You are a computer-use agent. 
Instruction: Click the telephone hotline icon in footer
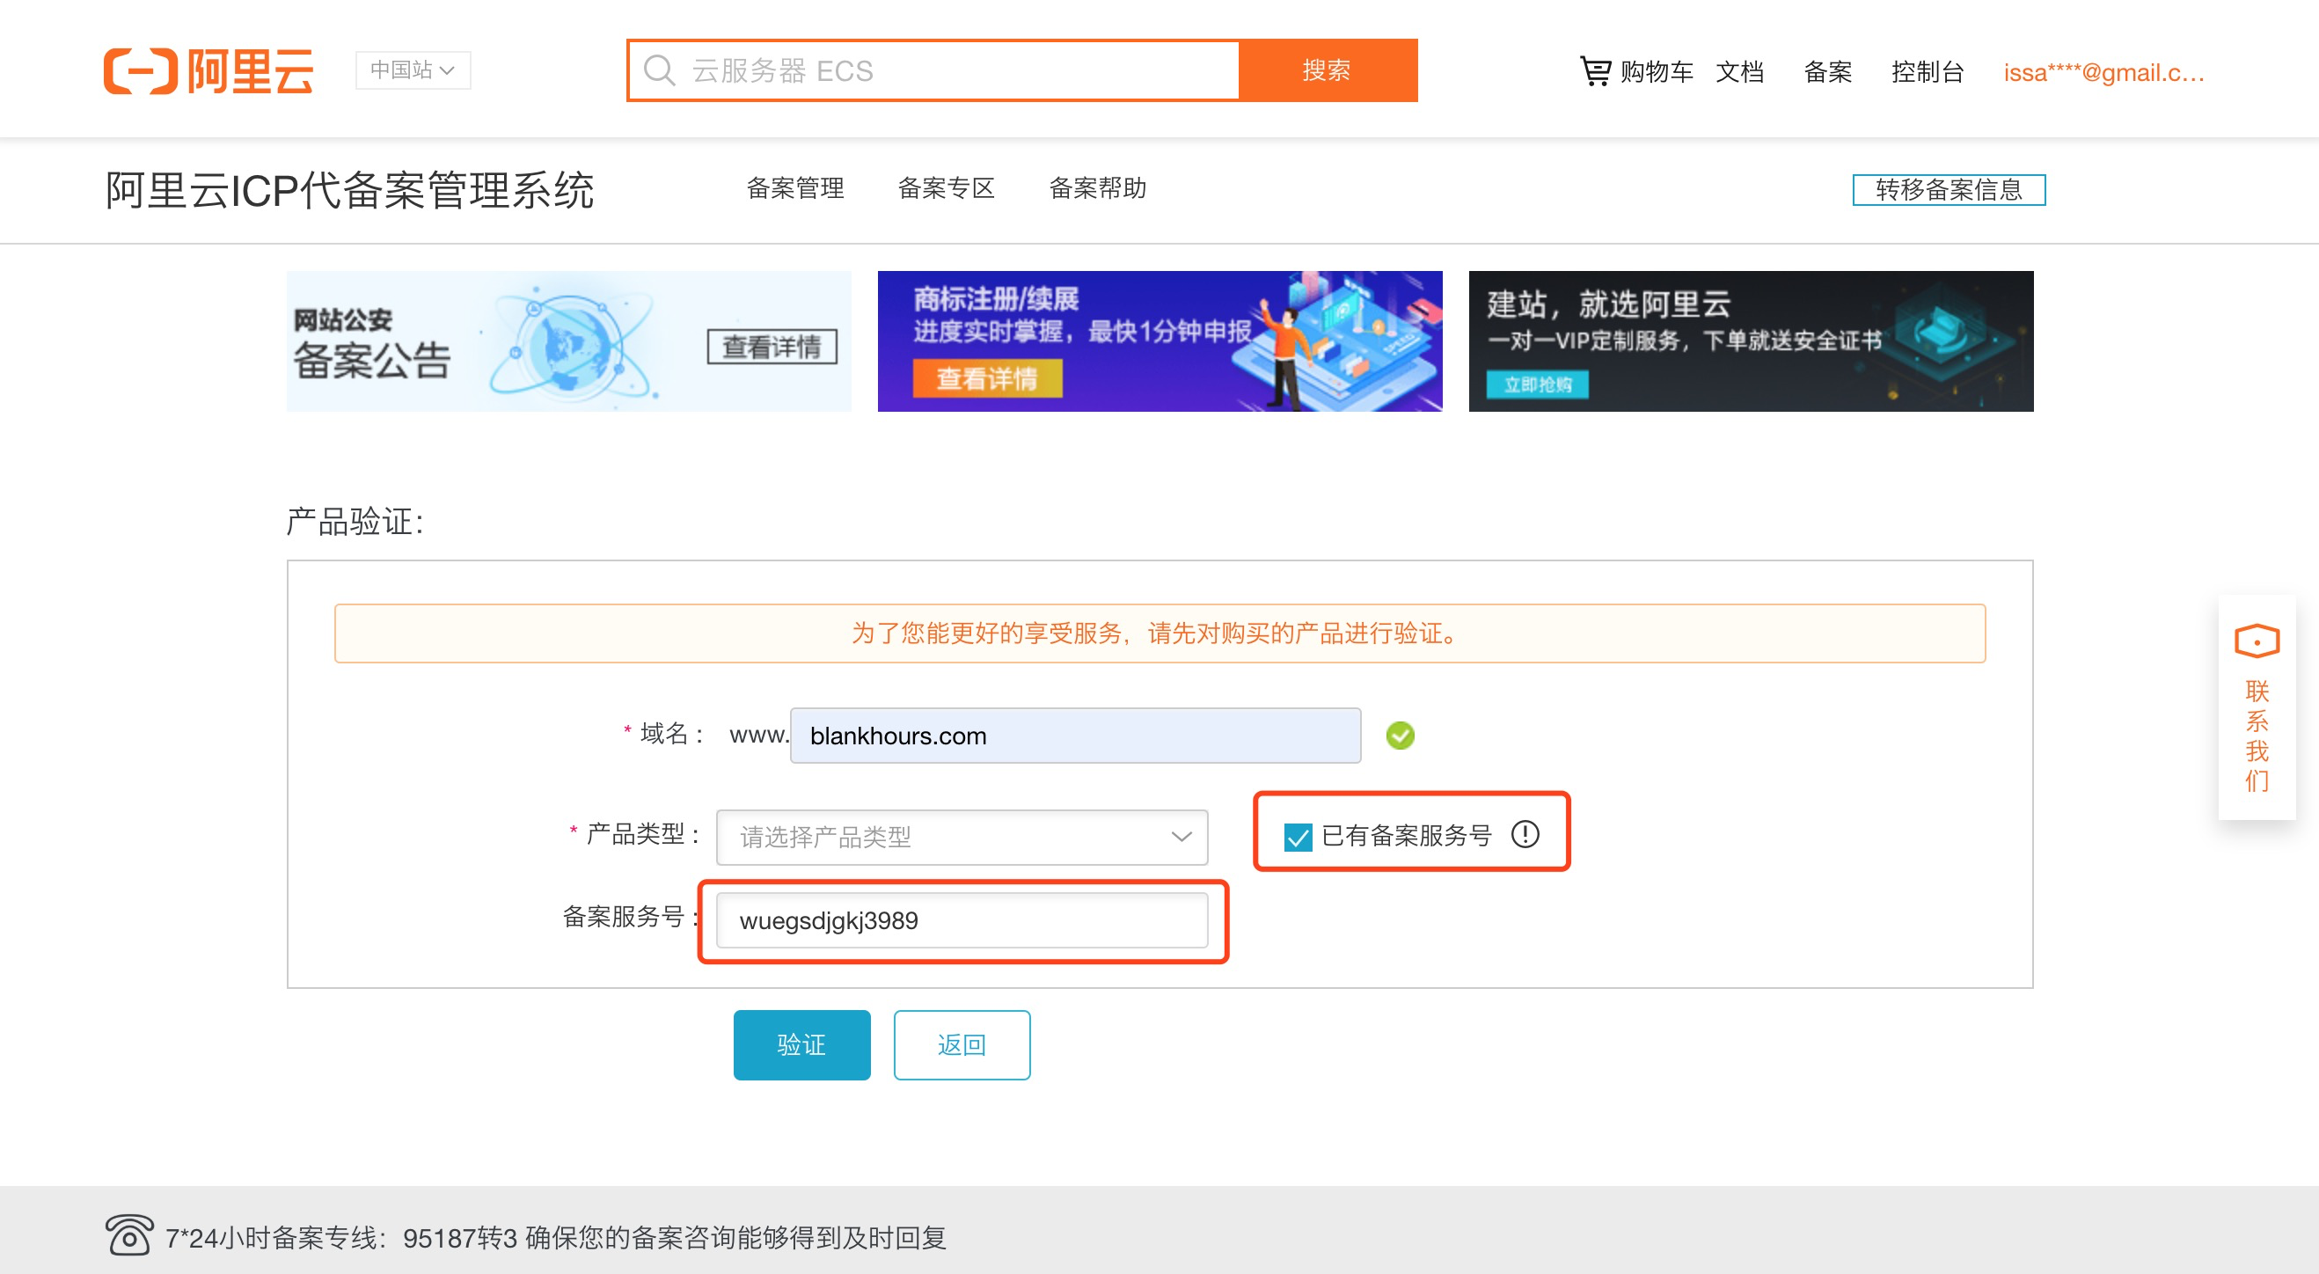[x=129, y=1235]
